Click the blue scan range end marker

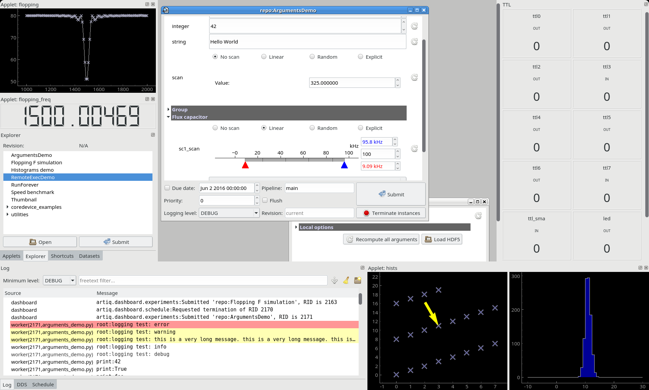(344, 165)
